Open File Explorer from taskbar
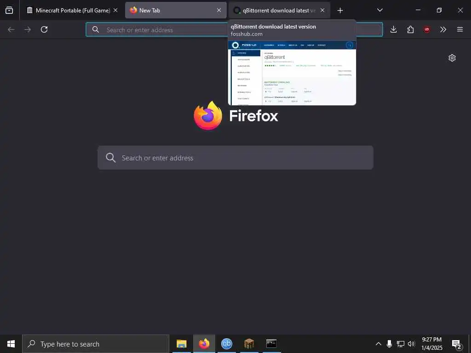This screenshot has width=471, height=353. (181, 344)
